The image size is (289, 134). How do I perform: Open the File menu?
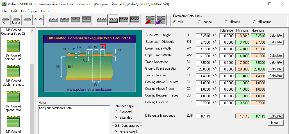[x=4, y=11]
